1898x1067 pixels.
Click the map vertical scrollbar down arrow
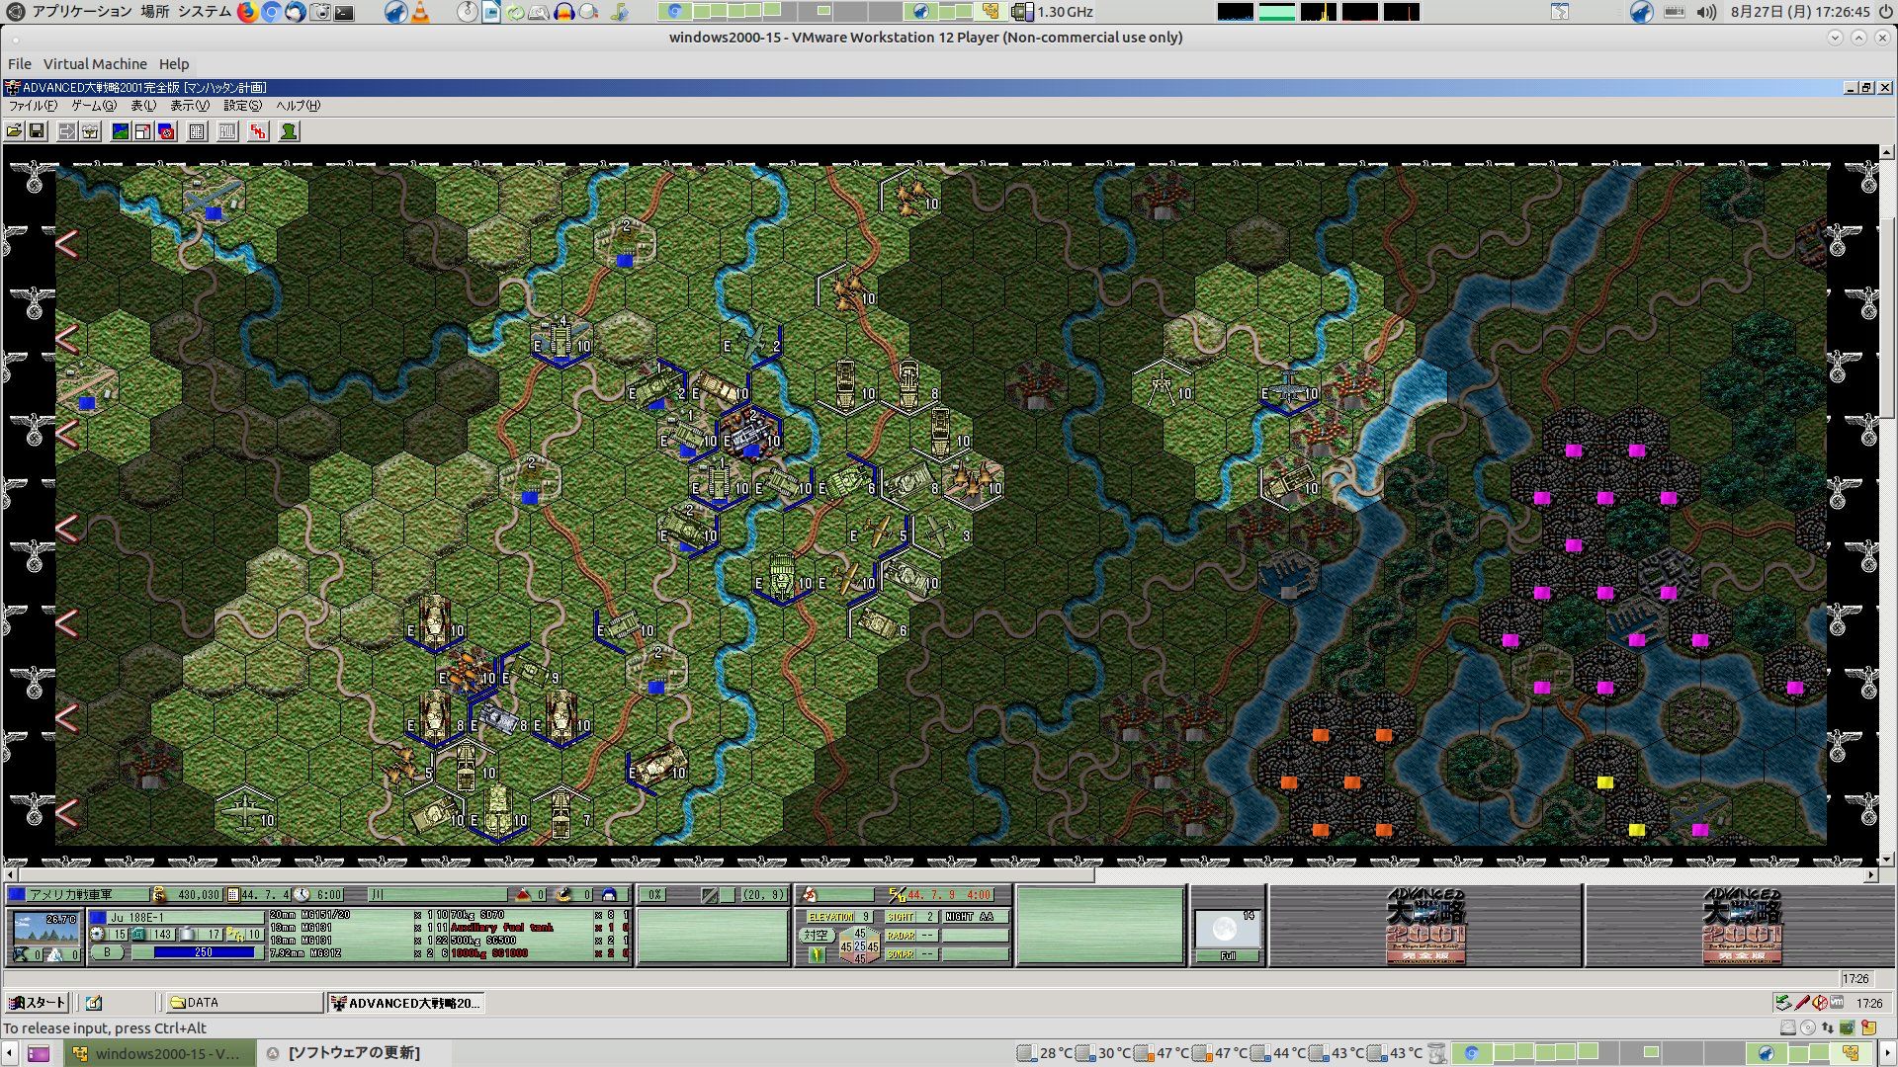[x=1887, y=860]
